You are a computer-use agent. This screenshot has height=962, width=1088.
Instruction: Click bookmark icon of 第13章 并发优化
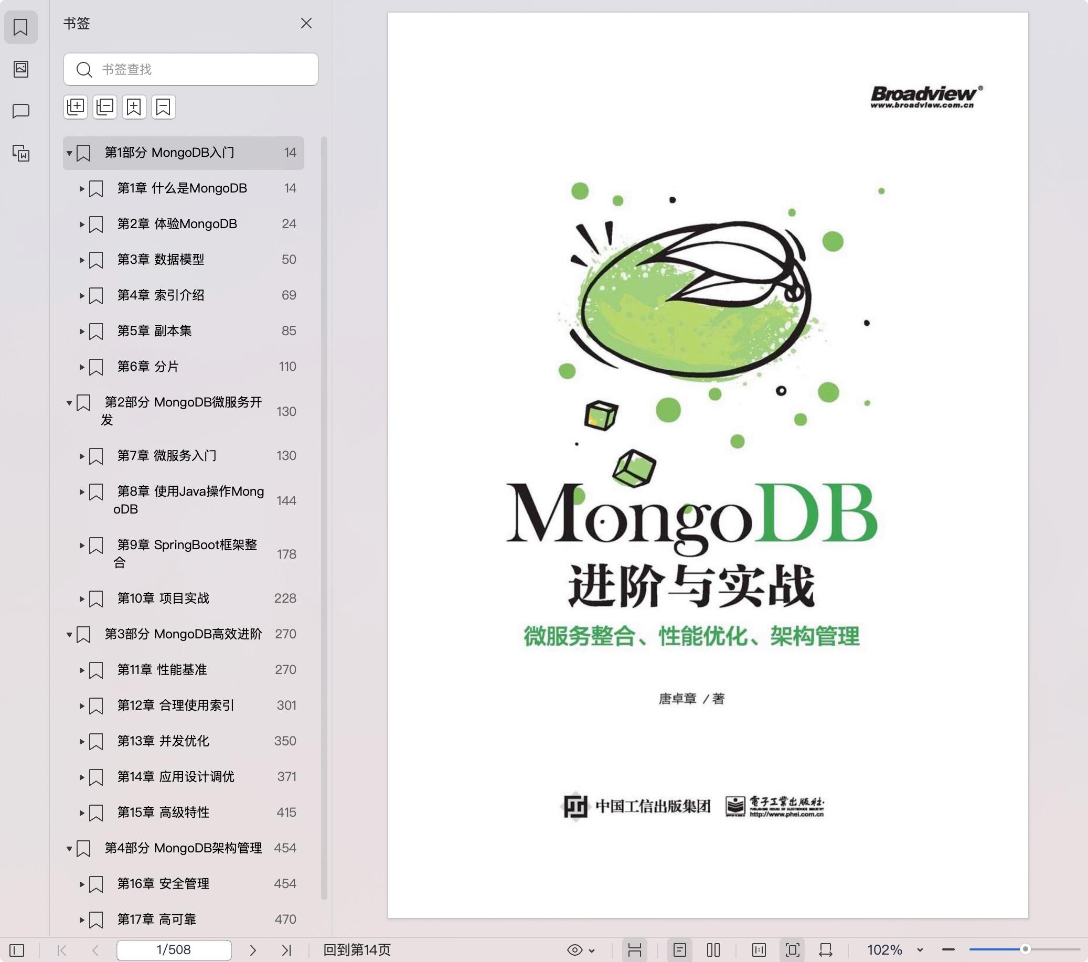(x=96, y=742)
